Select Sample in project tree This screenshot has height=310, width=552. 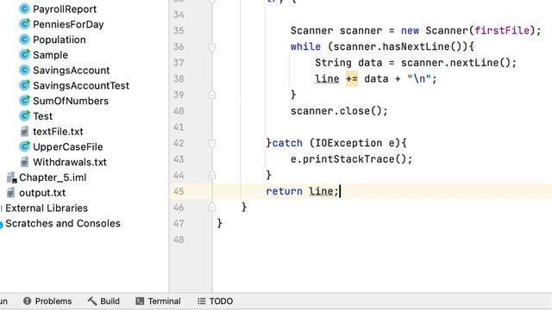pos(50,55)
